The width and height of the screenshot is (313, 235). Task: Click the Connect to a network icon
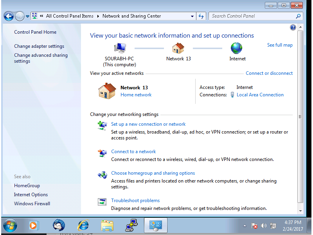click(102, 153)
